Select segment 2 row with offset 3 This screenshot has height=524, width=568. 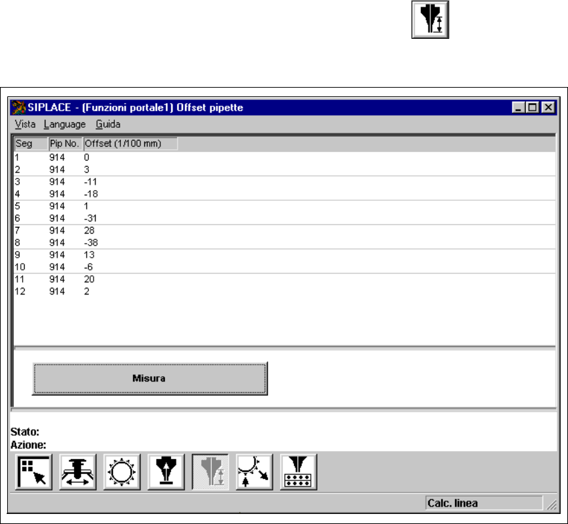click(285, 169)
